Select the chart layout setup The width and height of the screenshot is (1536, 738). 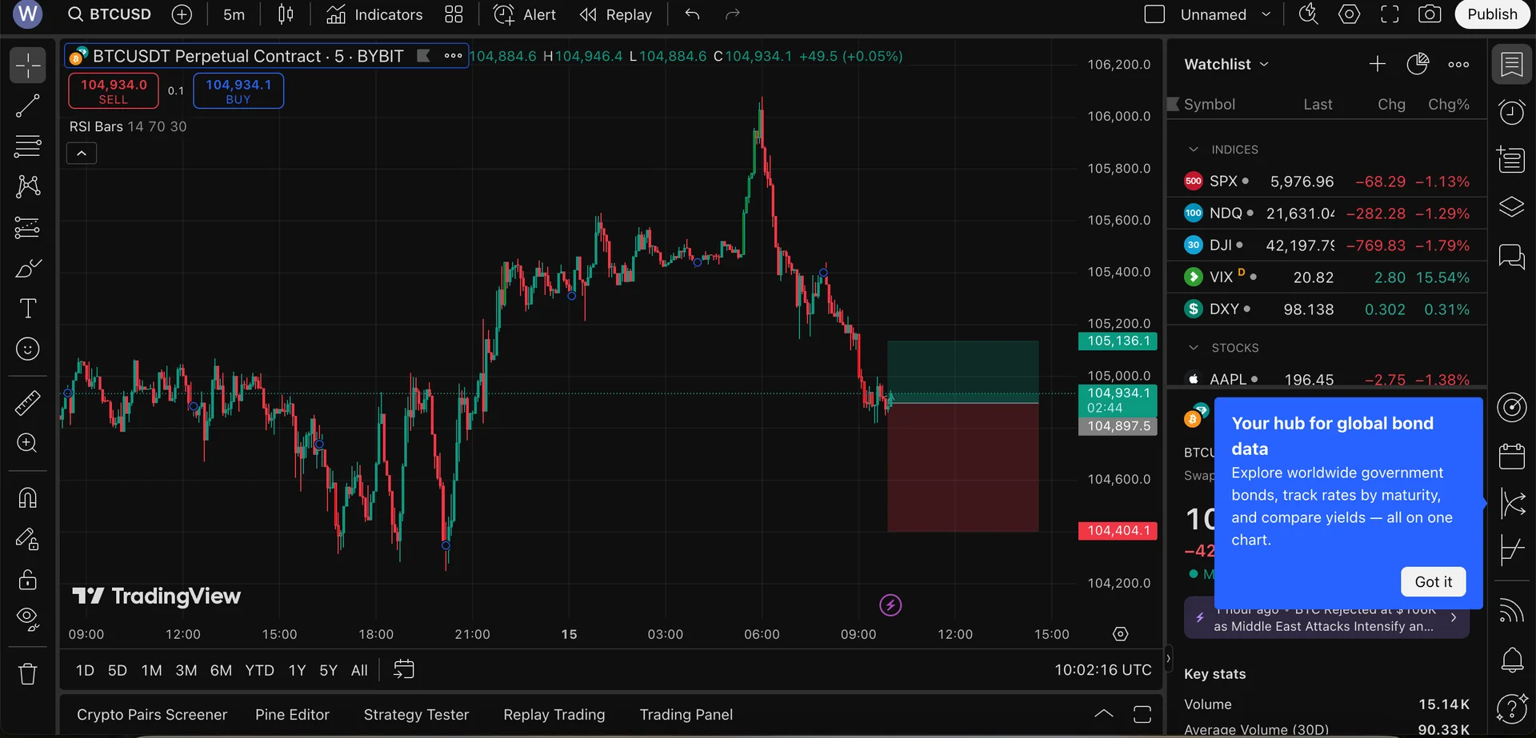(1154, 14)
